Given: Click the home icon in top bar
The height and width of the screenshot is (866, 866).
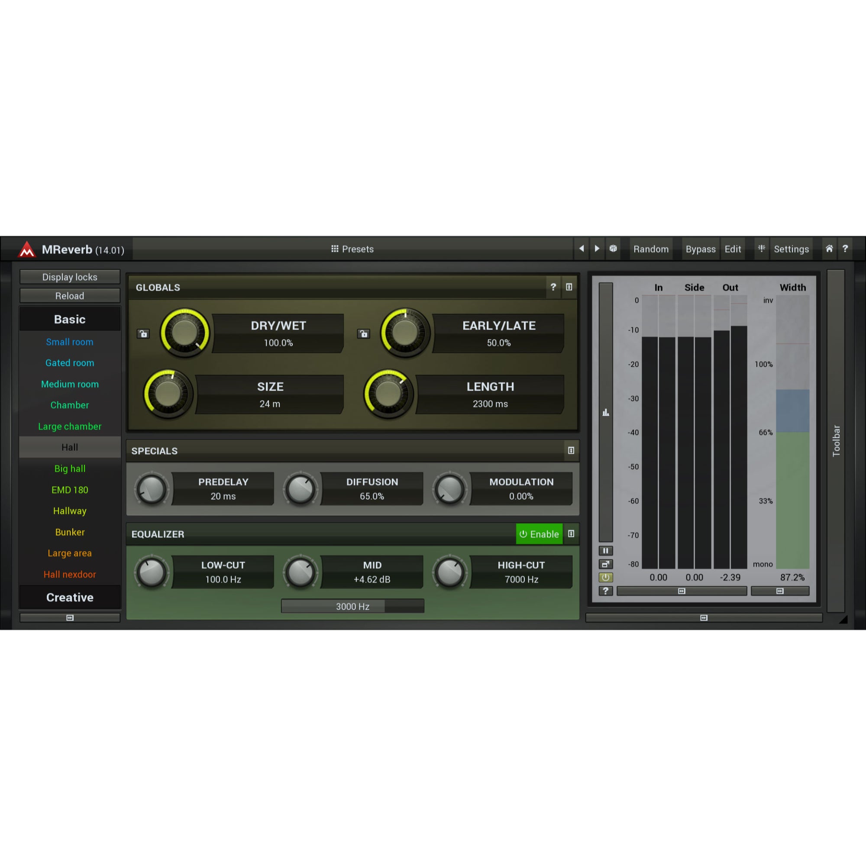Looking at the screenshot, I should coord(829,249).
